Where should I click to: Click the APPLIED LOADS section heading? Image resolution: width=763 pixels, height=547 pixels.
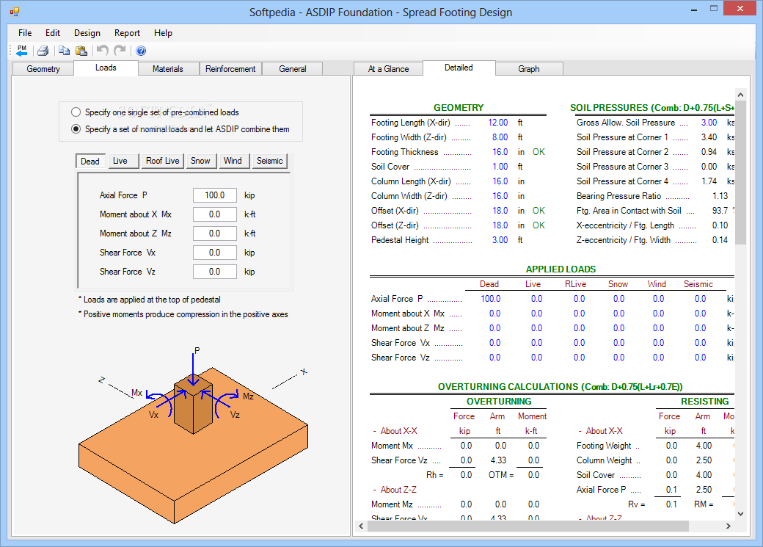coord(561,269)
